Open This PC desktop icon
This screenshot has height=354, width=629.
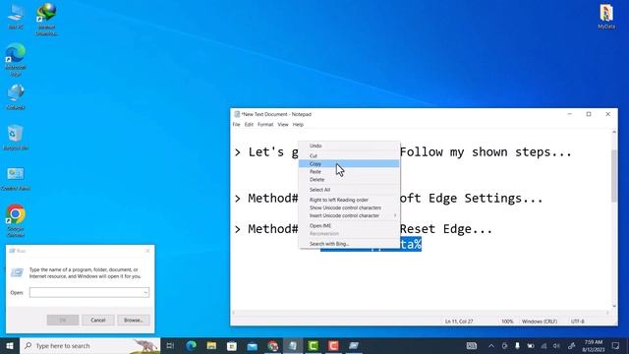pyautogui.click(x=16, y=17)
